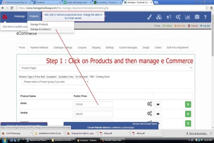Open Lion Picture.png download options arrow

(31, 133)
